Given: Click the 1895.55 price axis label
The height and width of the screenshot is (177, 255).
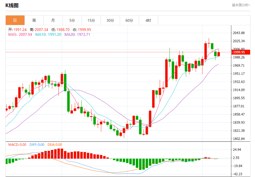Looking at the screenshot, I should (239, 98).
